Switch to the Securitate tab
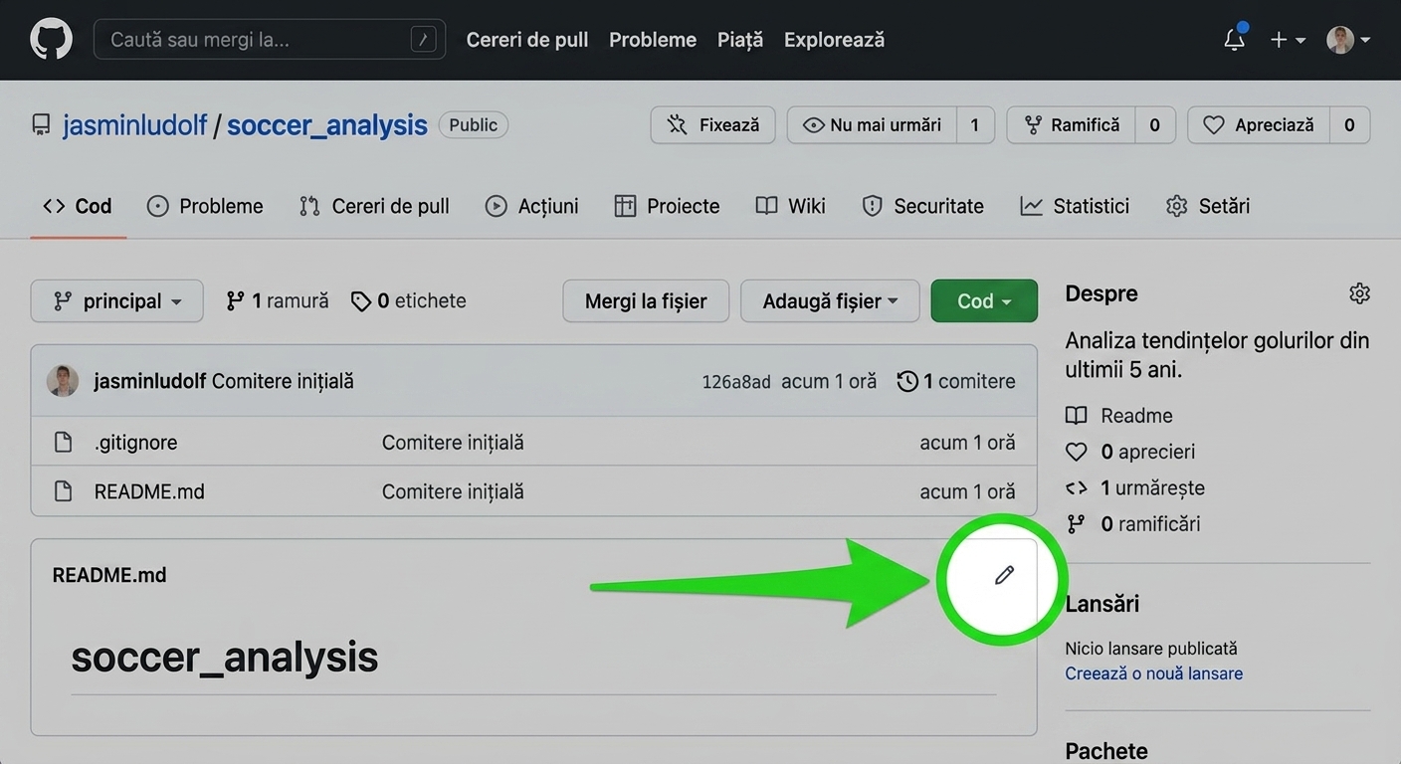 pyautogui.click(x=922, y=206)
